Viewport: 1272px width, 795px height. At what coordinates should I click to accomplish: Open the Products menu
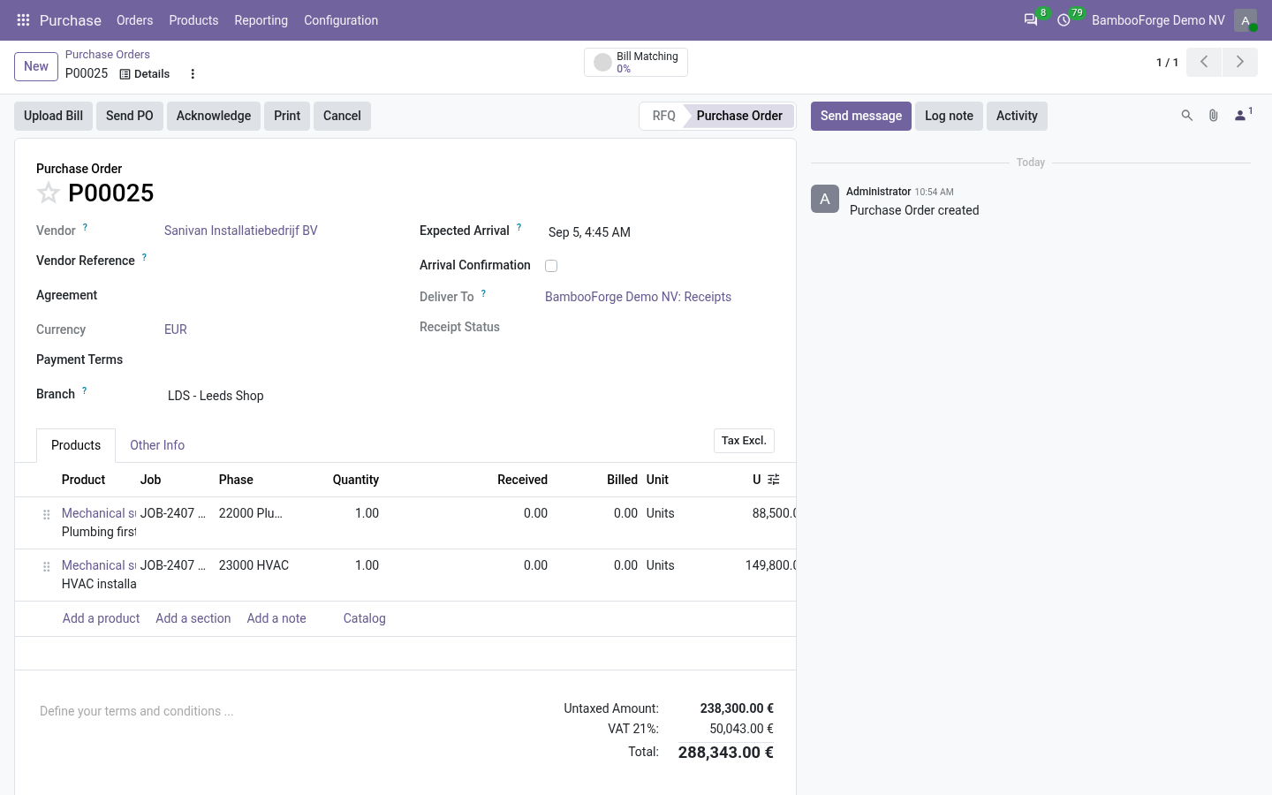click(193, 20)
